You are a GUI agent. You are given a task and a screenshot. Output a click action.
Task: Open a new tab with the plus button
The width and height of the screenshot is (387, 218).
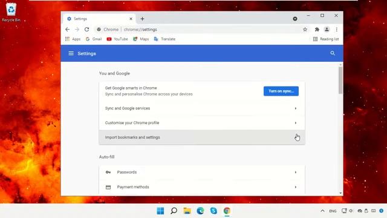(x=142, y=19)
